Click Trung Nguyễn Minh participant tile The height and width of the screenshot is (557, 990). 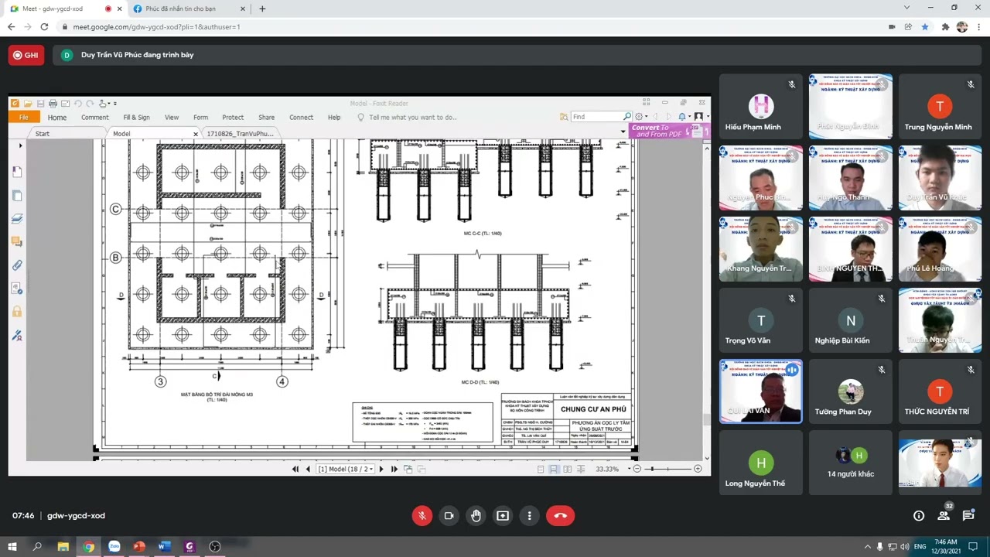[940, 107]
